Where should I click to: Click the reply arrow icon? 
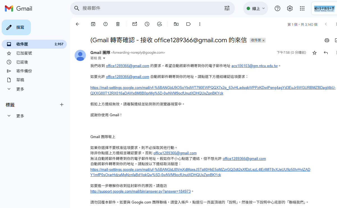point(326,53)
